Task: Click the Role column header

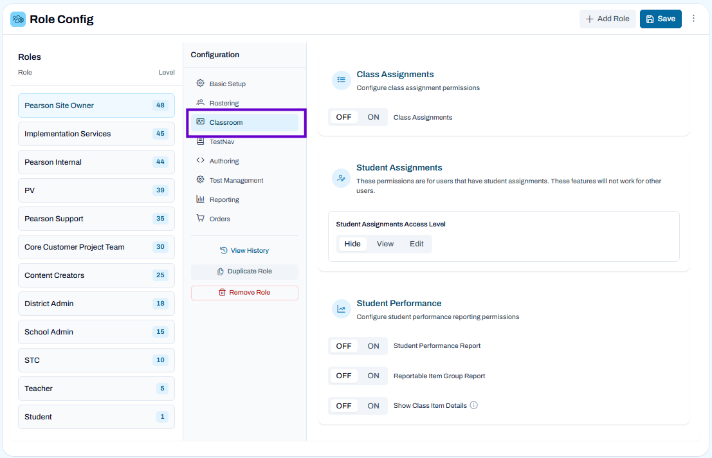Action: 25,72
